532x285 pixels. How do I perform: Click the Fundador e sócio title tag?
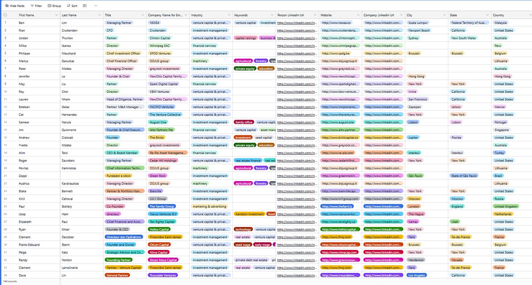pos(118,176)
